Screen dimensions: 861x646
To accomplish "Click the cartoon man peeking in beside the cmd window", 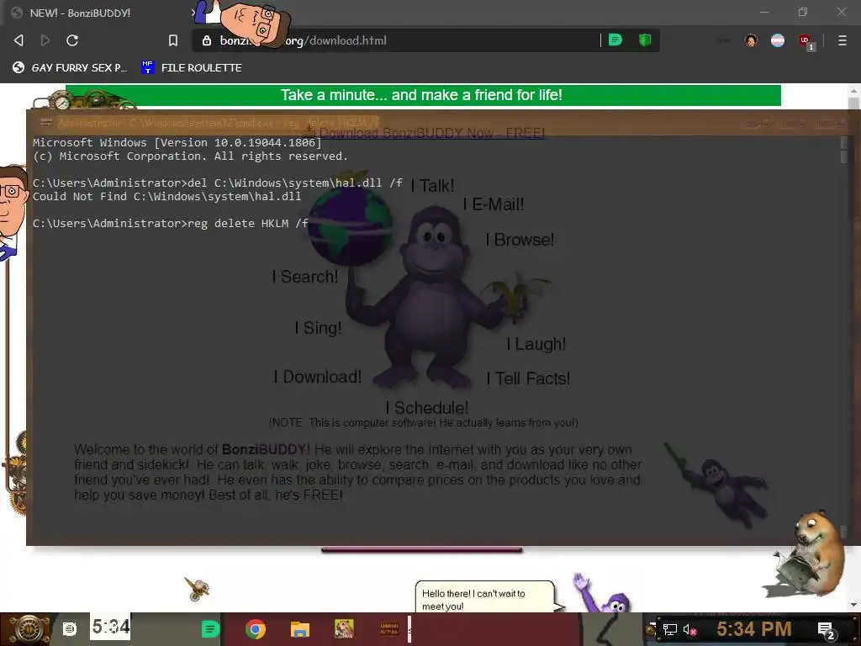I will point(12,211).
